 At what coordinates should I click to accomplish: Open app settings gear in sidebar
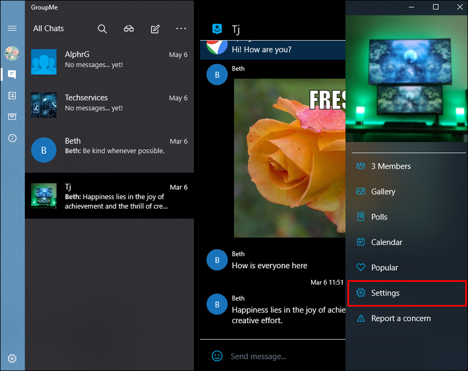(12, 358)
